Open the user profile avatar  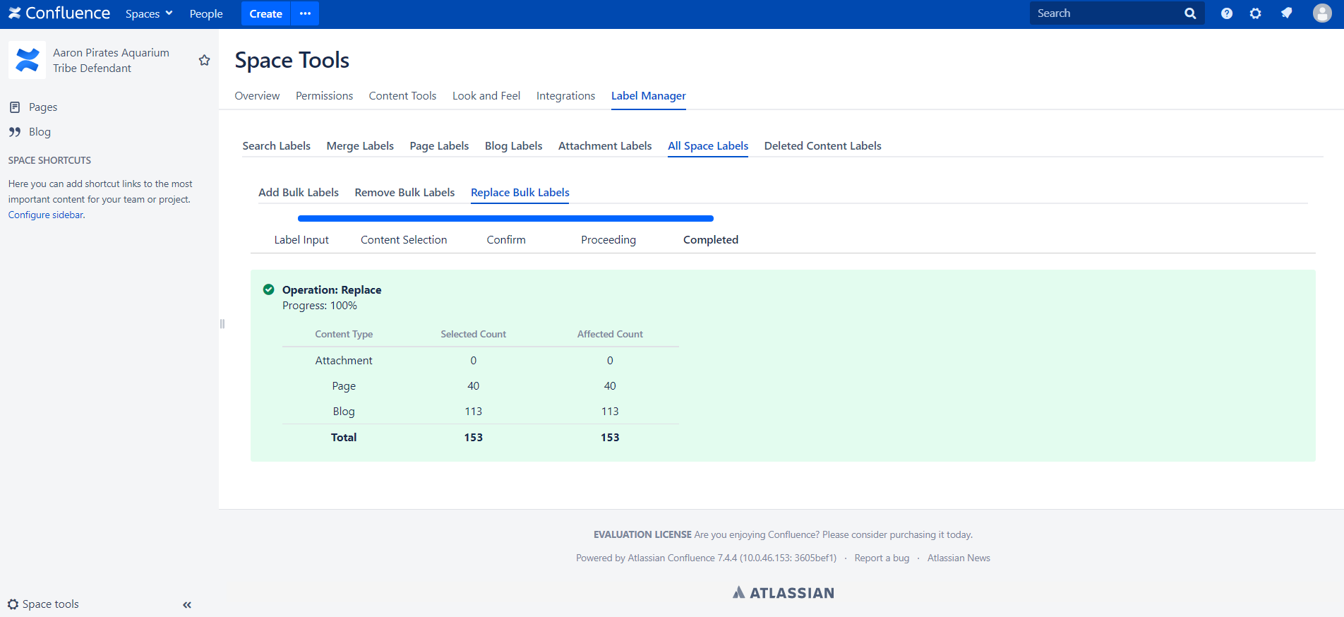(1322, 13)
